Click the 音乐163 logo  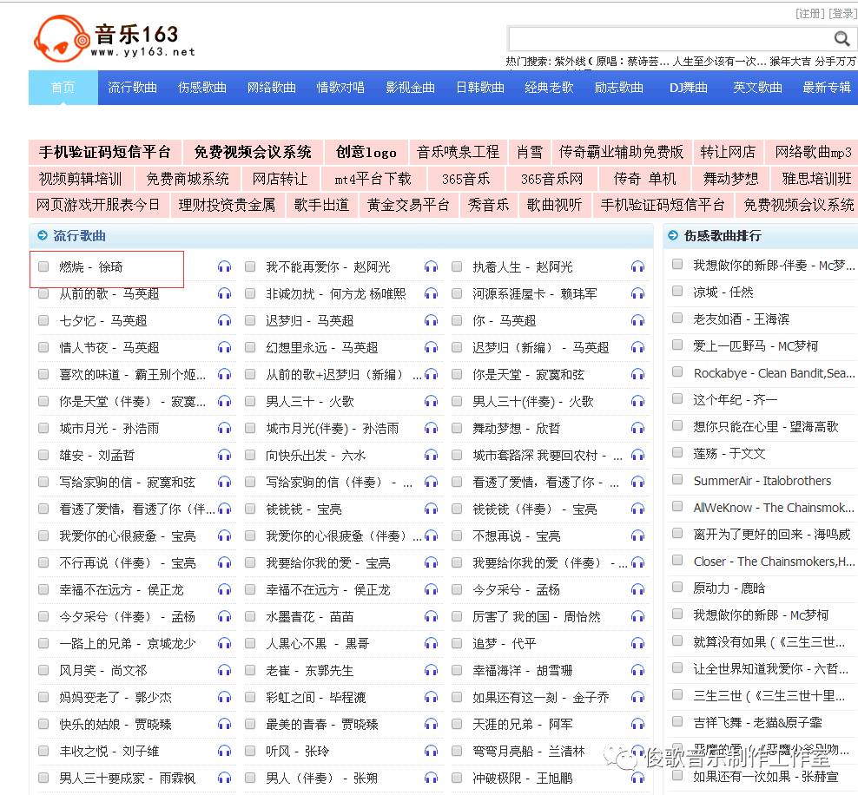coord(115,38)
